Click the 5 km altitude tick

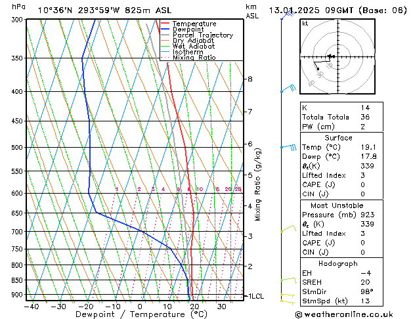(250, 175)
